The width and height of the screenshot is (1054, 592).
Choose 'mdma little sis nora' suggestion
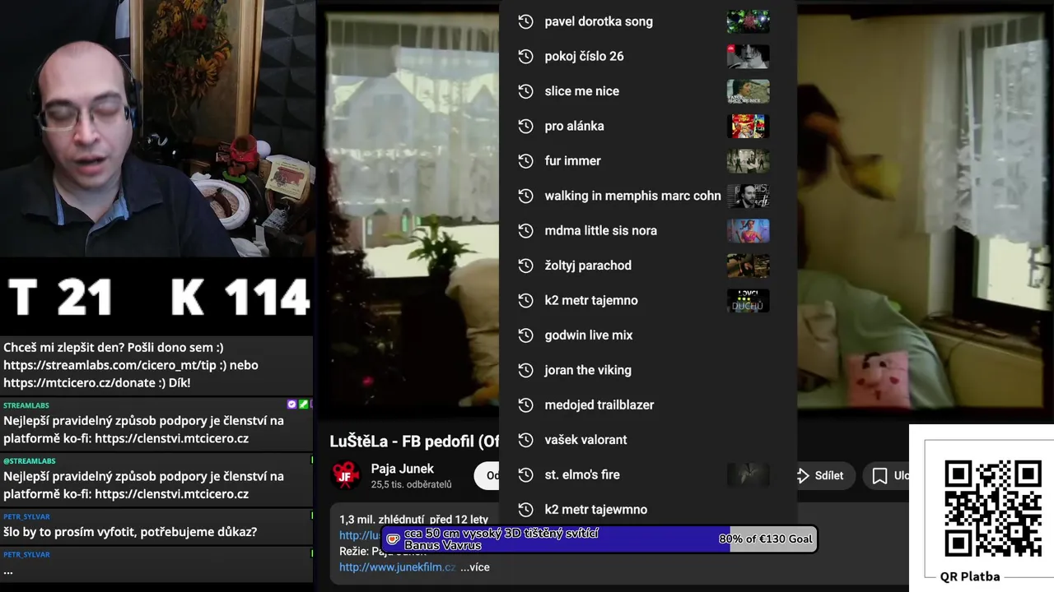pyautogui.click(x=647, y=230)
